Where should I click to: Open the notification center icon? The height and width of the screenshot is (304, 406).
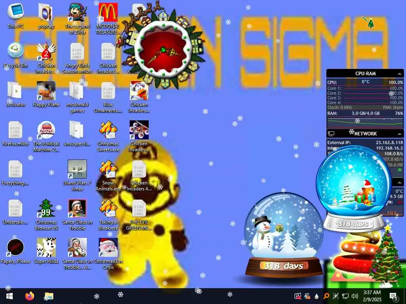pos(393,296)
